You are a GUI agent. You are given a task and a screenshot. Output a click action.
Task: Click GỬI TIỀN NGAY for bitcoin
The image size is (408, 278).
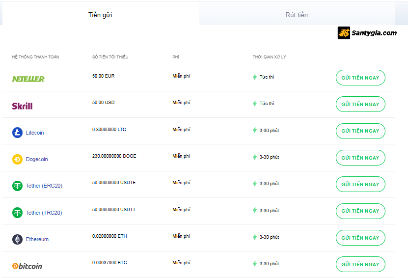[x=360, y=264]
